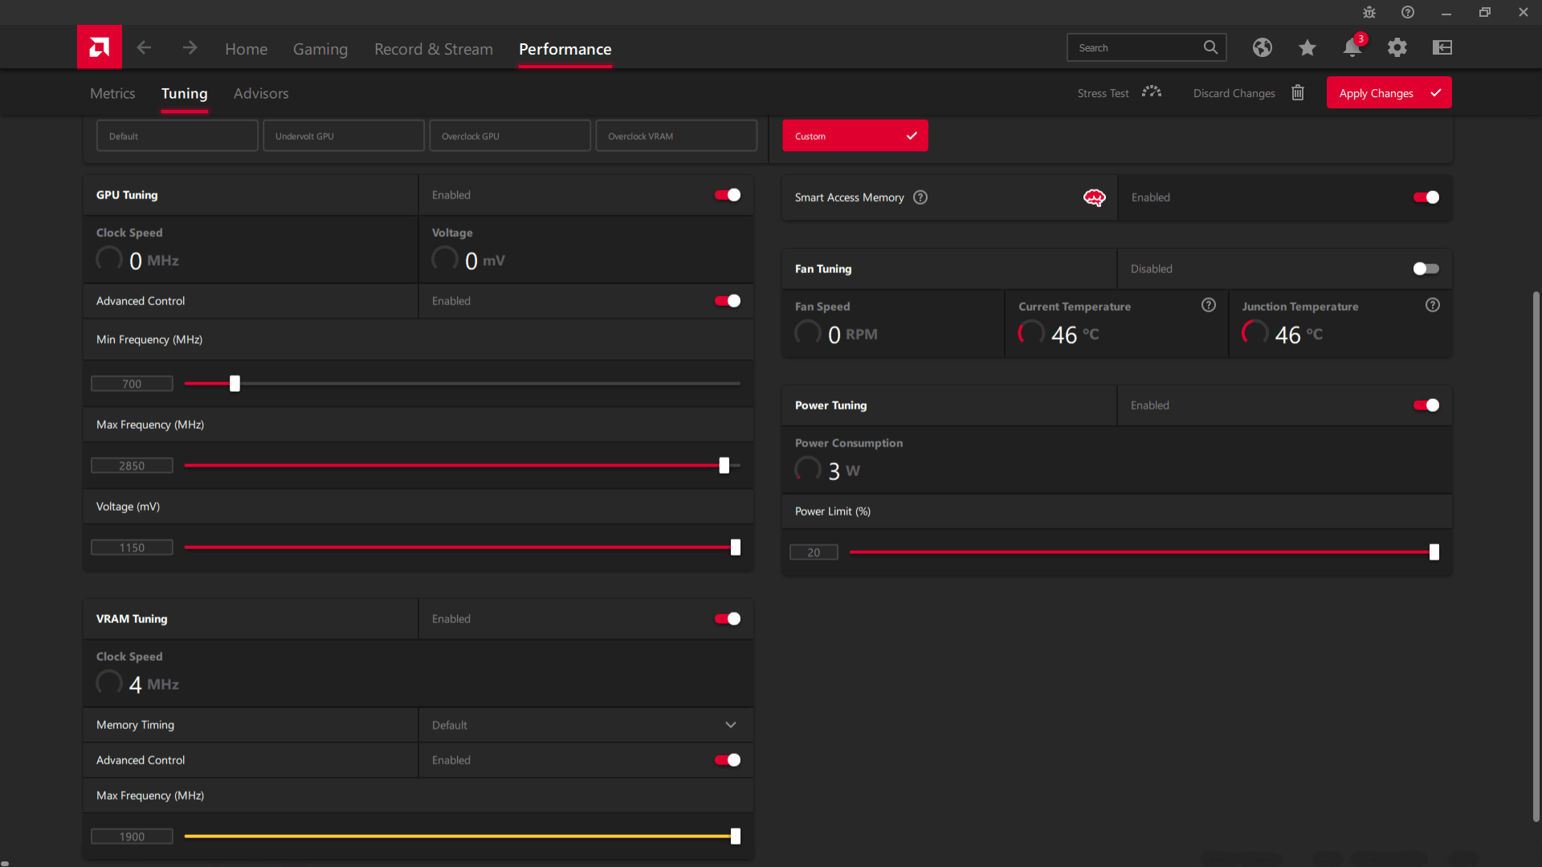Drag the Power Limit percentage slider
The height and width of the screenshot is (867, 1542).
(1433, 552)
